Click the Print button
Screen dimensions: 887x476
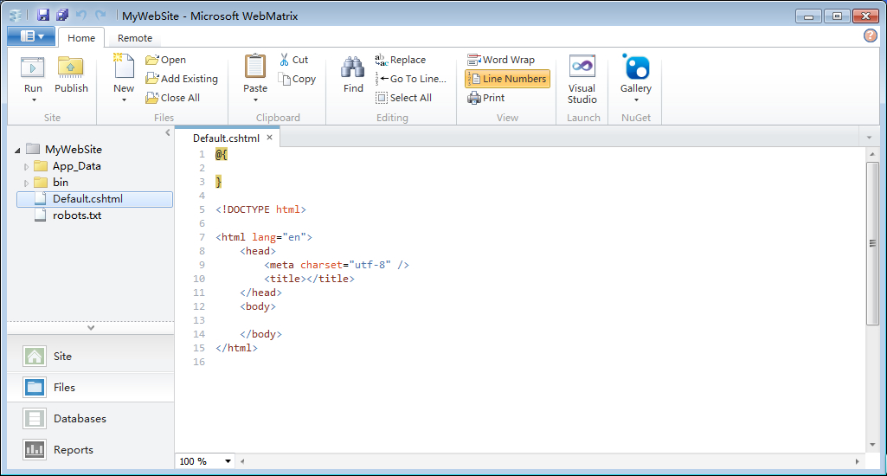tap(486, 97)
